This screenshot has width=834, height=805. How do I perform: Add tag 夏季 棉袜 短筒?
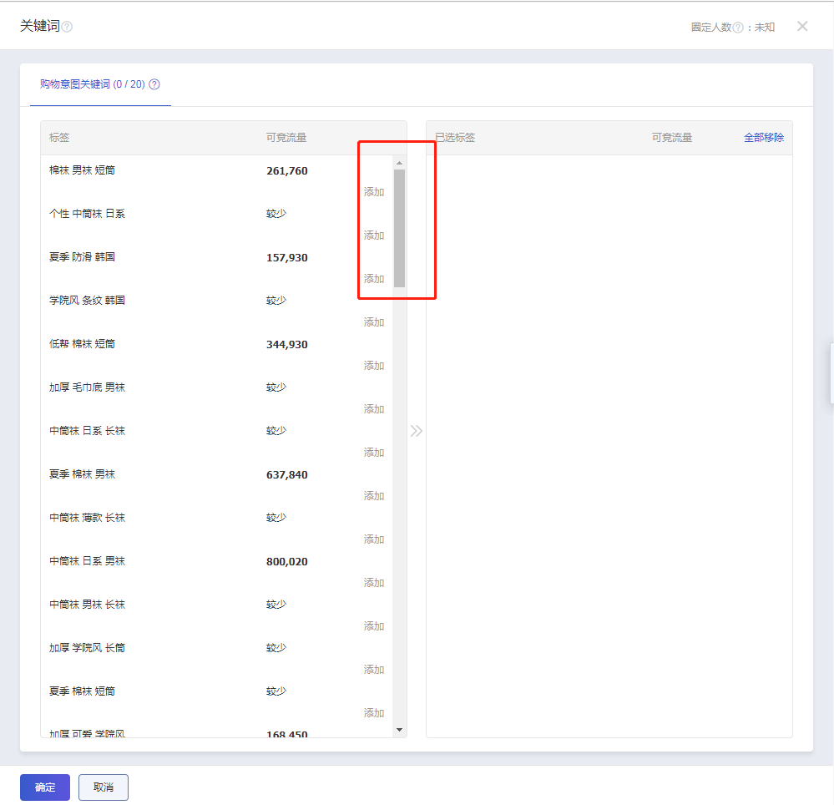tap(373, 713)
